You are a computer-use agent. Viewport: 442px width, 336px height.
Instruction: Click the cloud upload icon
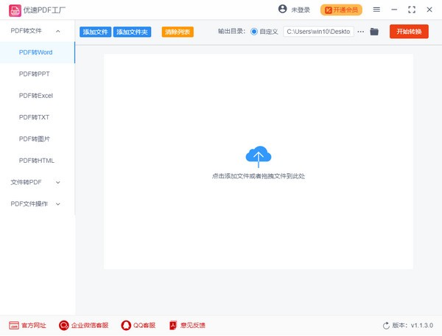(258, 155)
